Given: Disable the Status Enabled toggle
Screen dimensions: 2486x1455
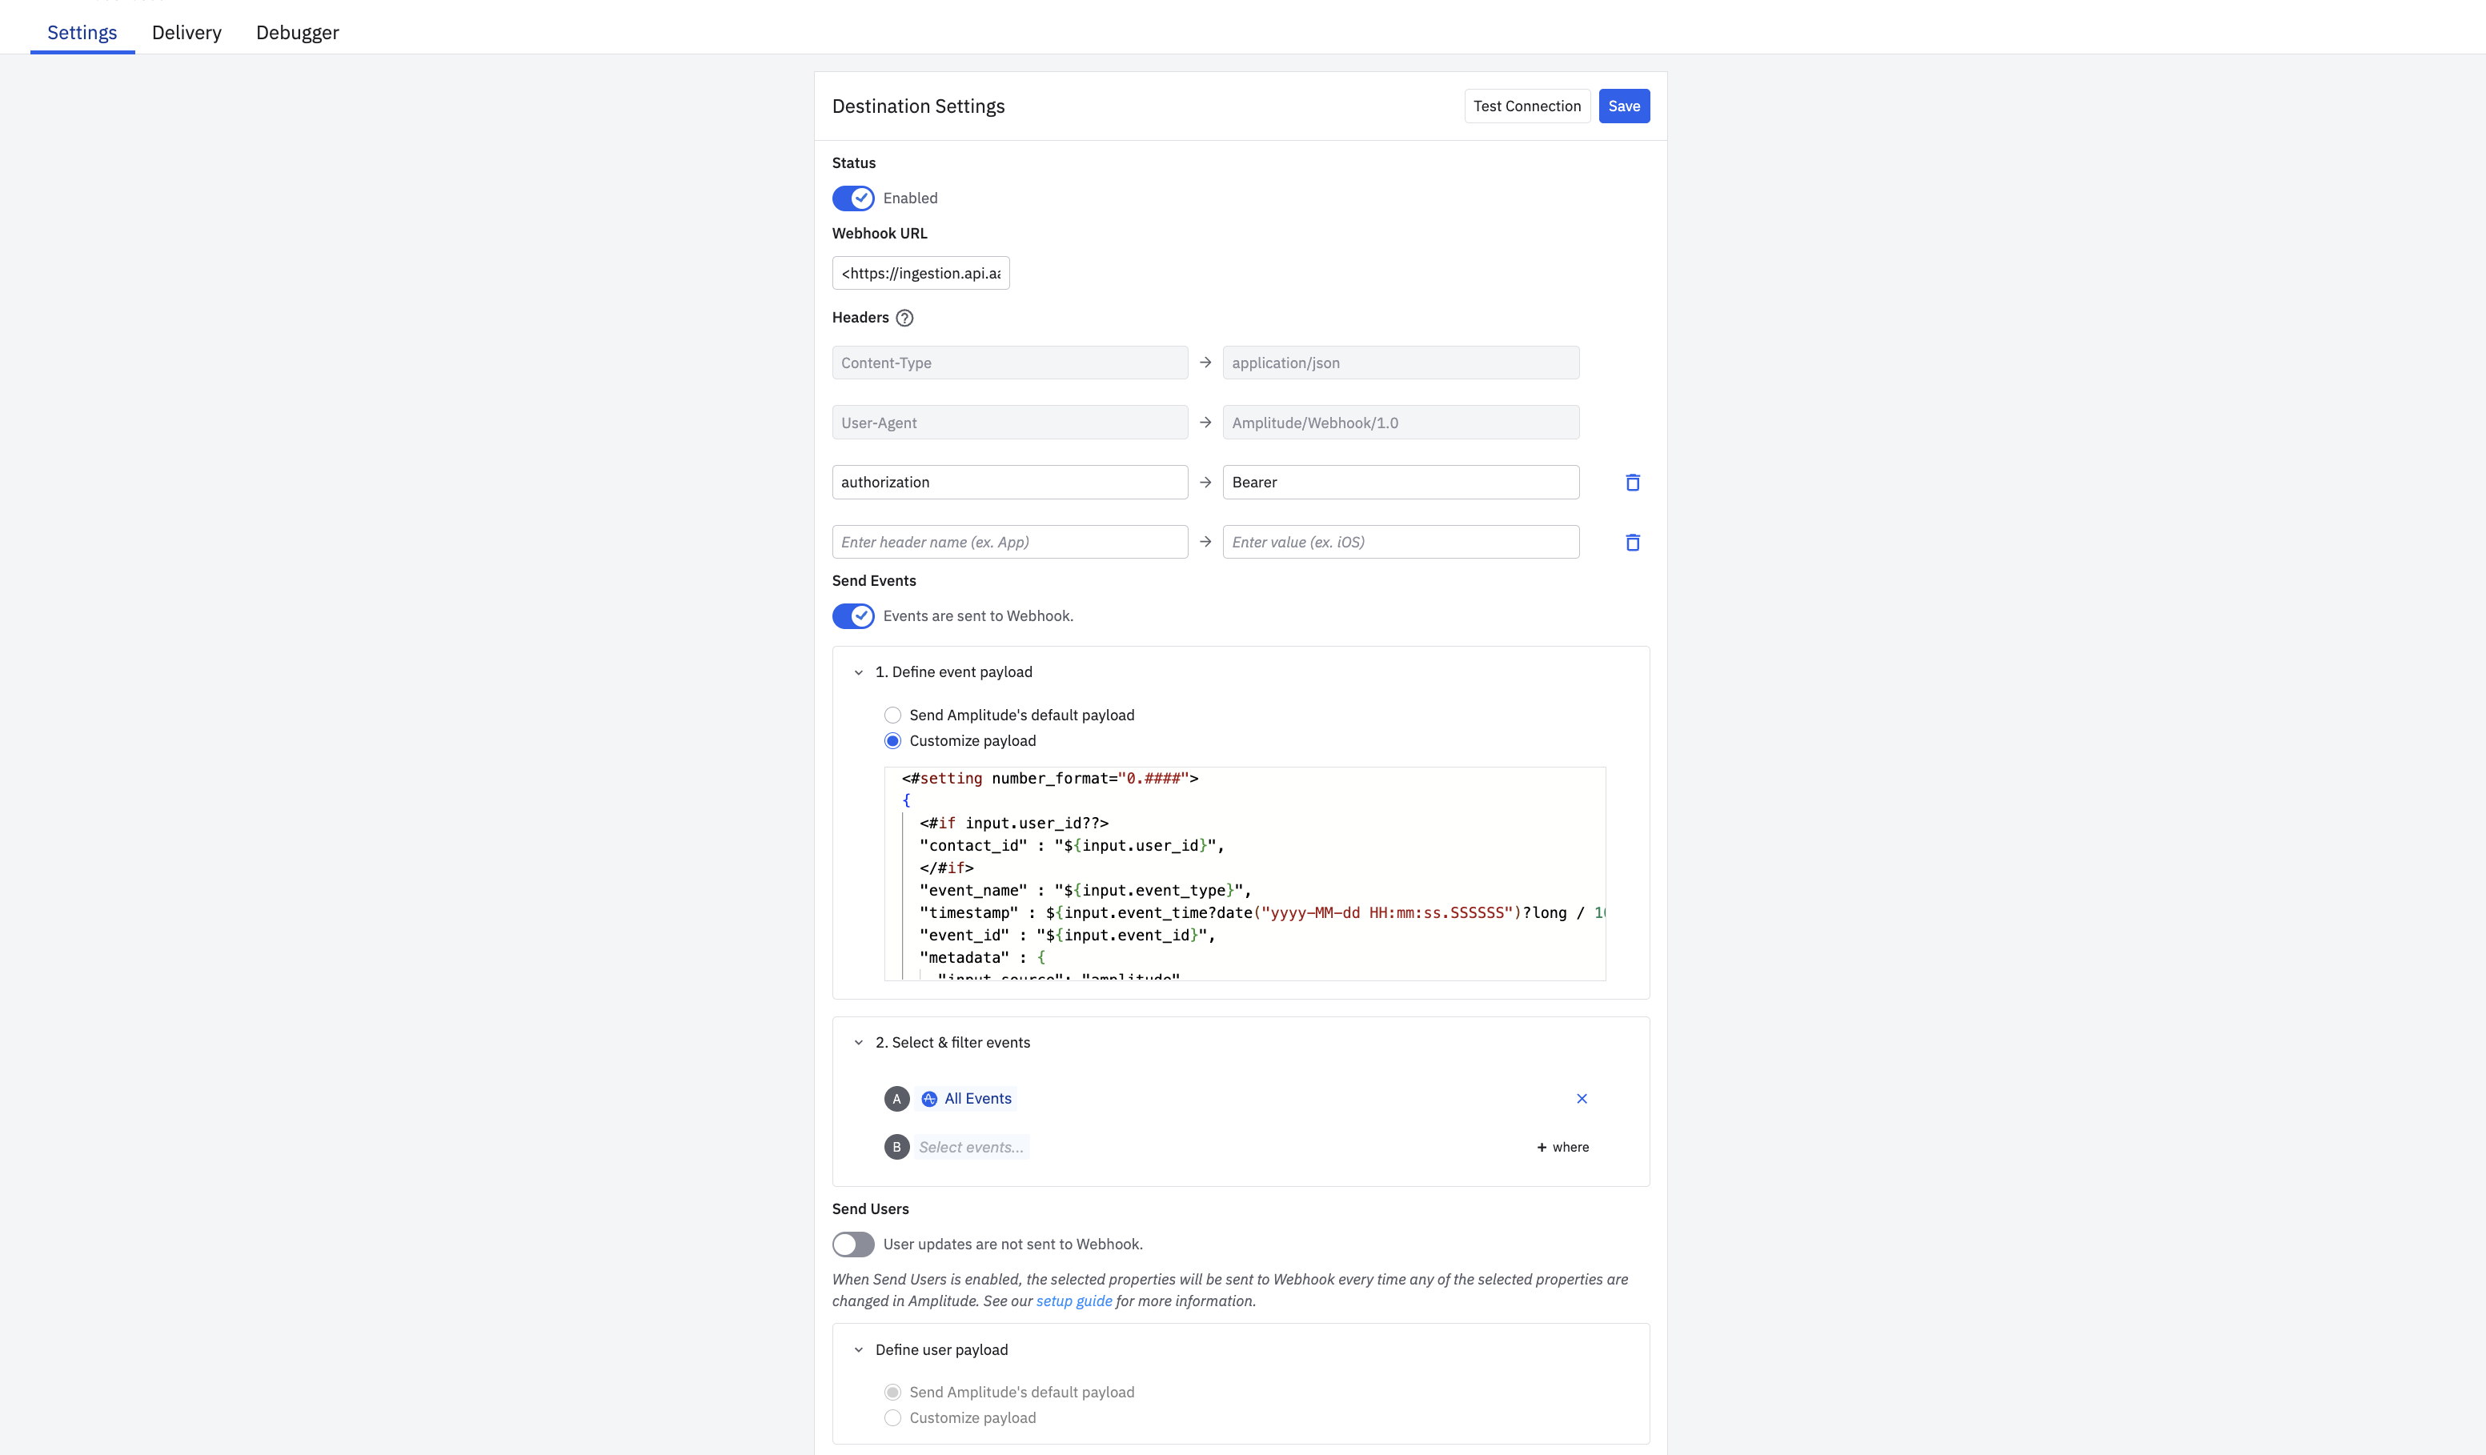Looking at the screenshot, I should [x=853, y=198].
